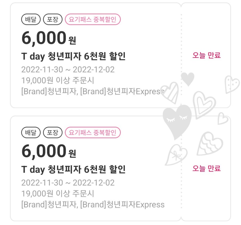Click the second coupon's 6,000 원 amount

49,151
